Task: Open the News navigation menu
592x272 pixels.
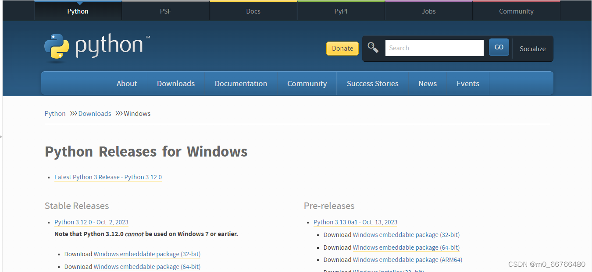Action: click(x=428, y=84)
